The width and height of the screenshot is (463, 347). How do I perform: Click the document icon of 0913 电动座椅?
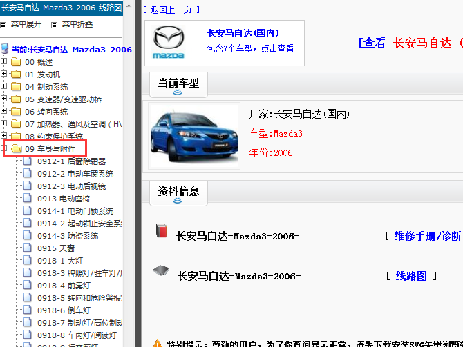point(28,198)
